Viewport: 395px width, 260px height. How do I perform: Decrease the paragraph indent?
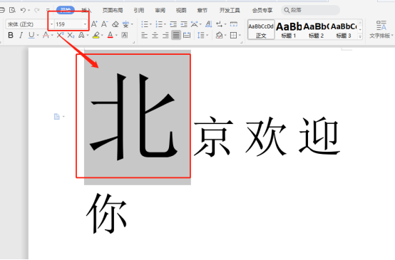(x=173, y=24)
